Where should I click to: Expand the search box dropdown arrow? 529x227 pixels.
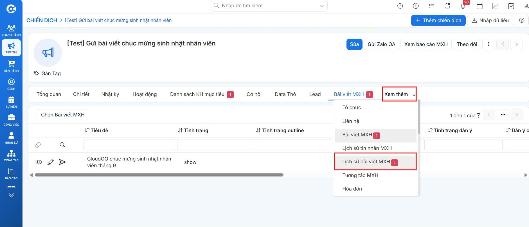[x=321, y=6]
